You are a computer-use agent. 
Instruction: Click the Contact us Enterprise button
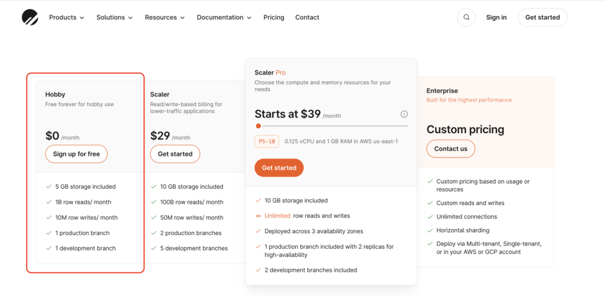tap(450, 149)
